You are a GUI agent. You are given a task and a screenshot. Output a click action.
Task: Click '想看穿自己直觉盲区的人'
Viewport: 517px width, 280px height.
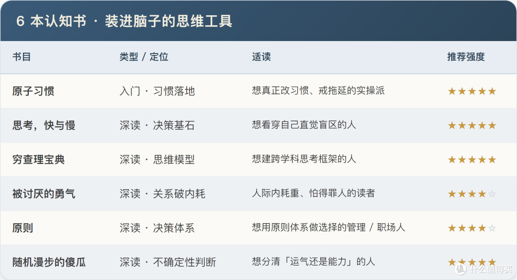(304, 125)
